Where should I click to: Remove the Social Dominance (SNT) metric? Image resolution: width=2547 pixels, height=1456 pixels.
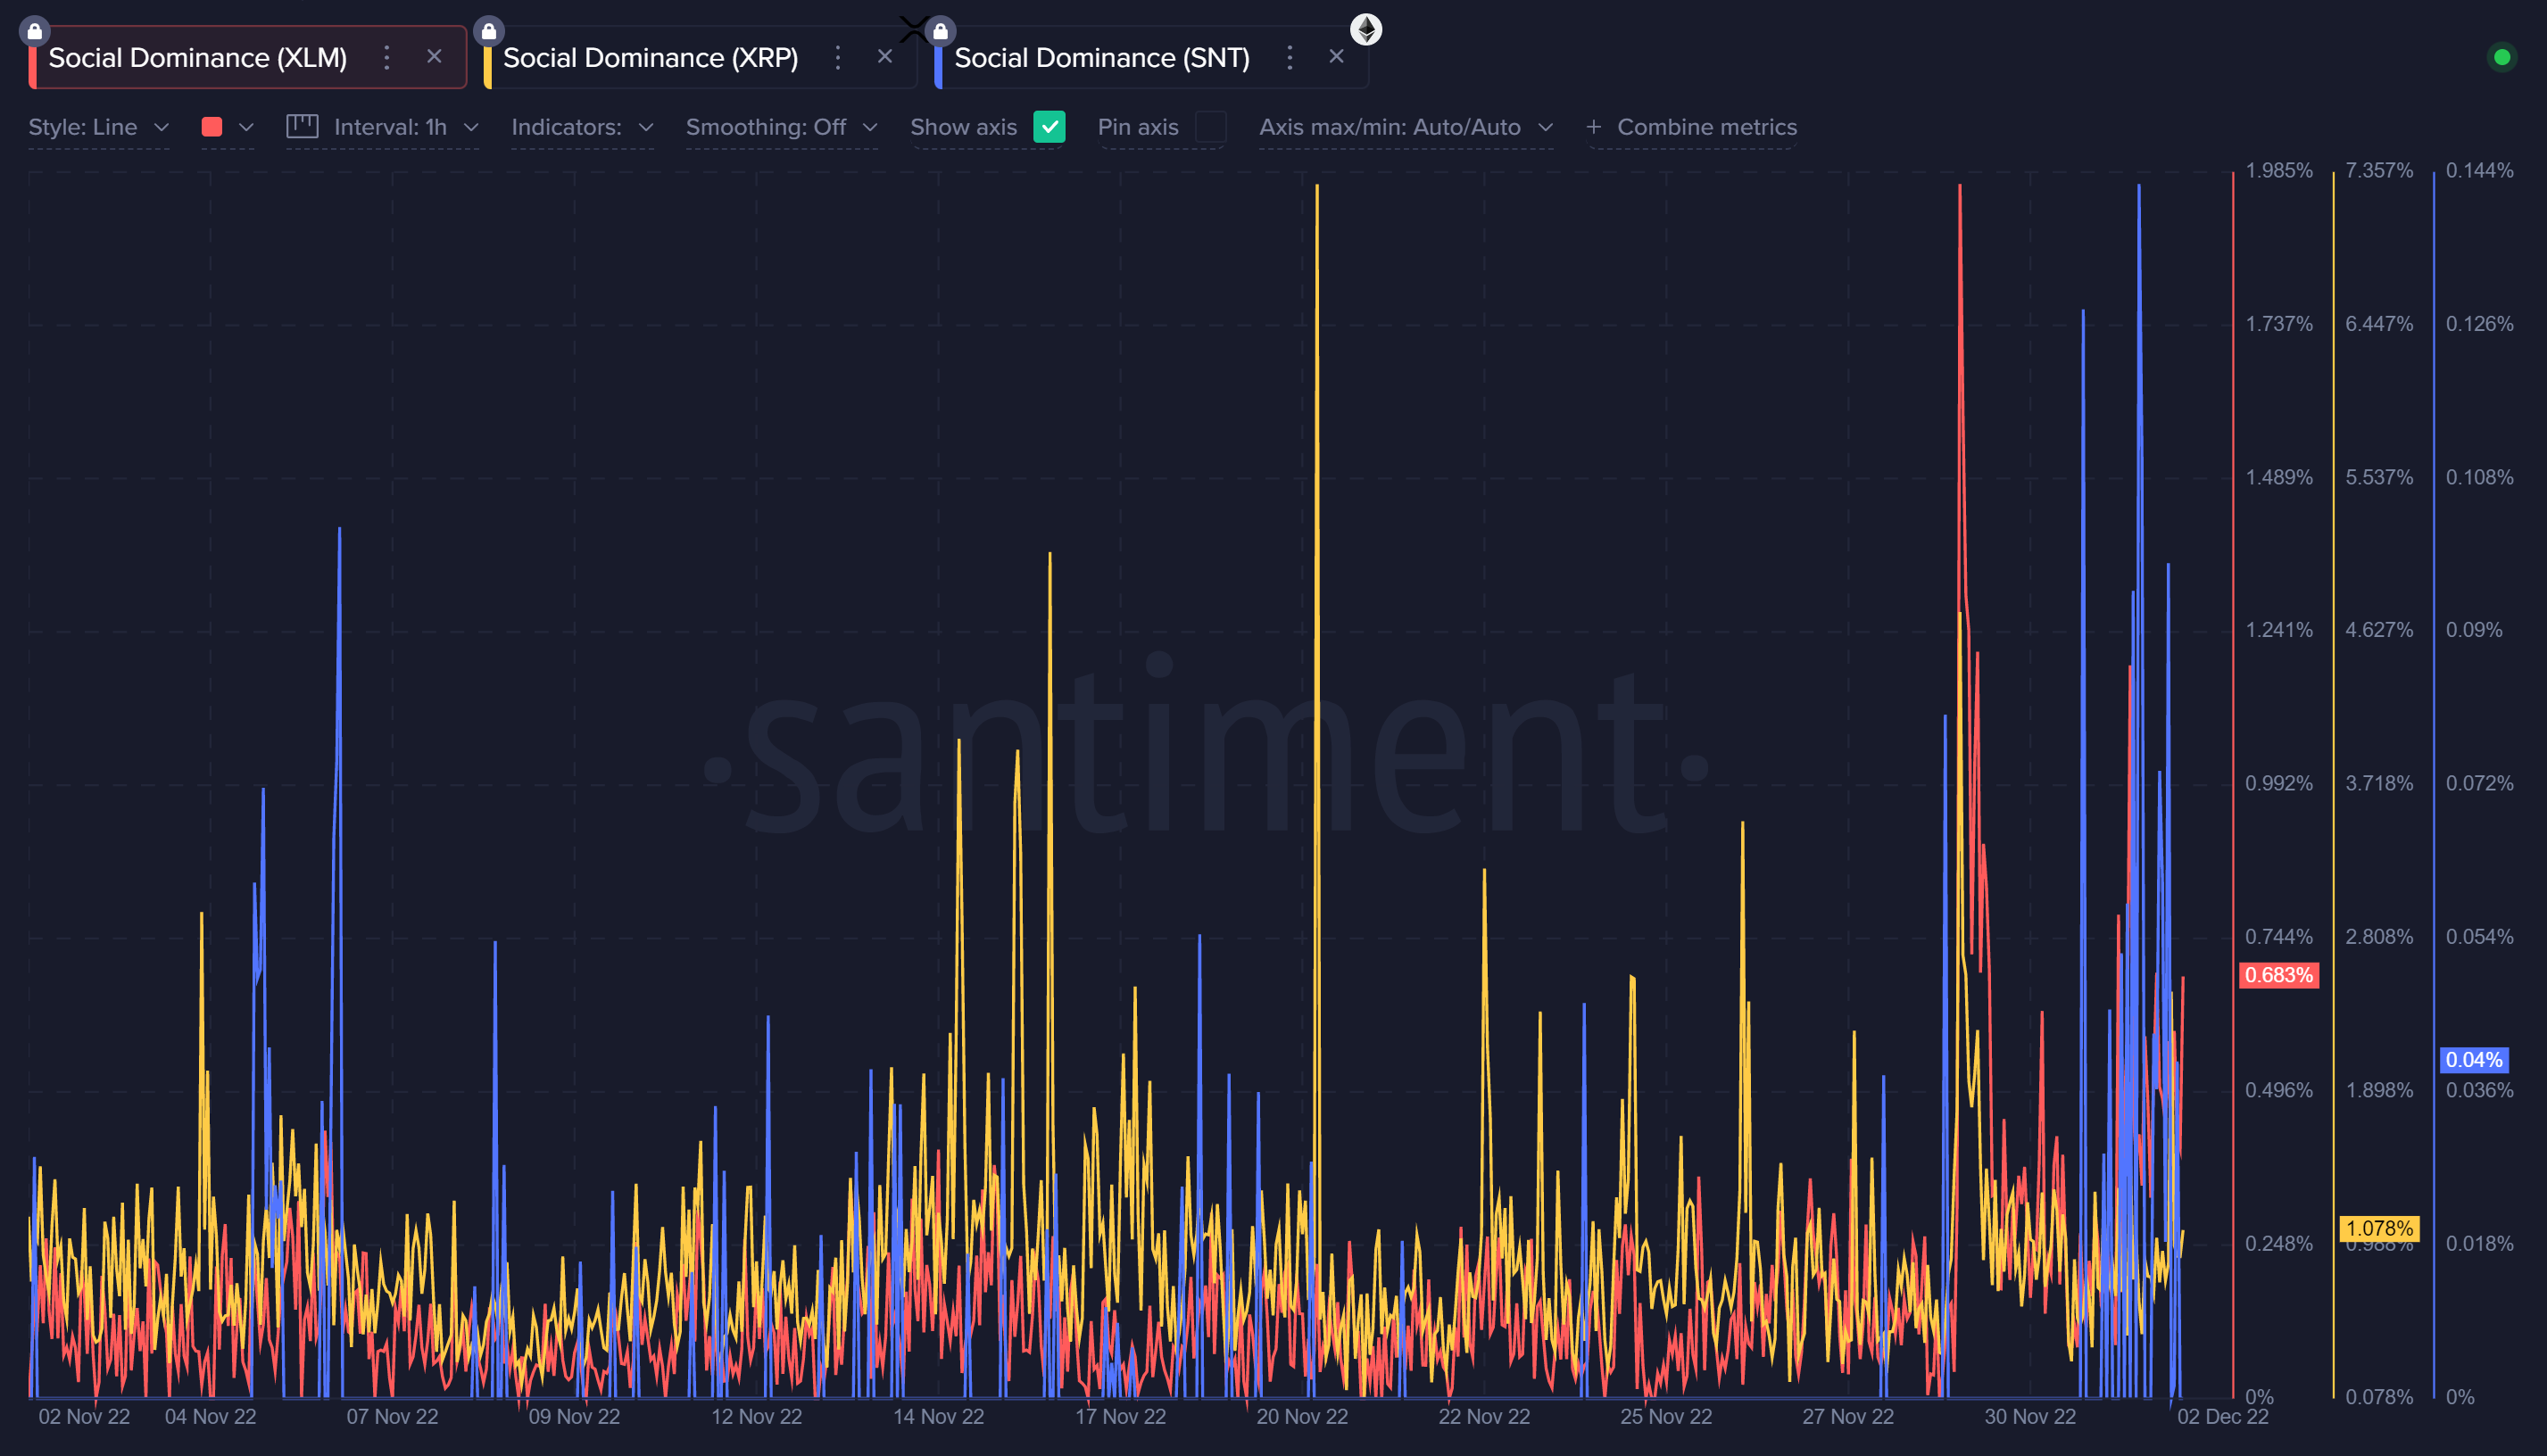(x=1336, y=57)
